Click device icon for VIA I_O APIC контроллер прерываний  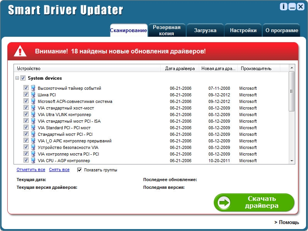click(33, 140)
